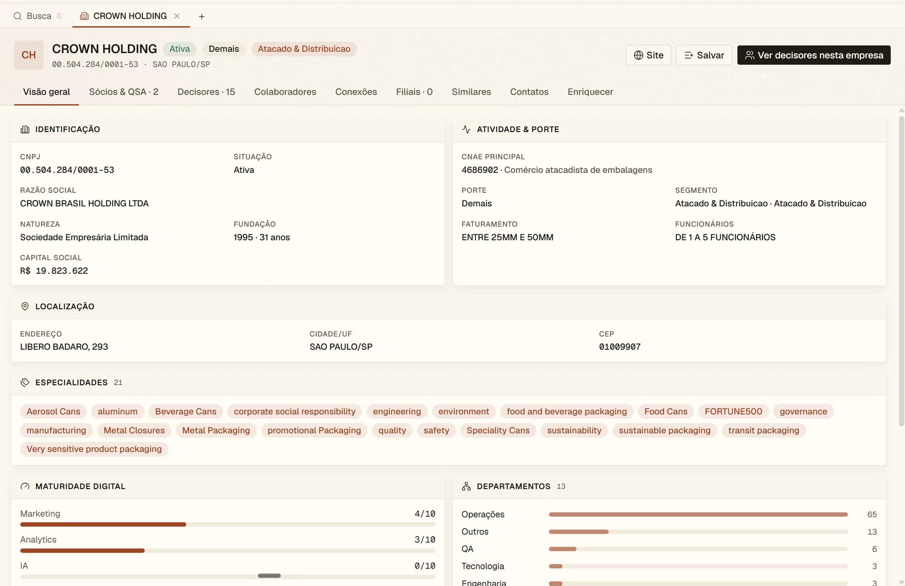Click the Metal Packaging specialty tag
Screen dimensions: 905x586
(216, 430)
